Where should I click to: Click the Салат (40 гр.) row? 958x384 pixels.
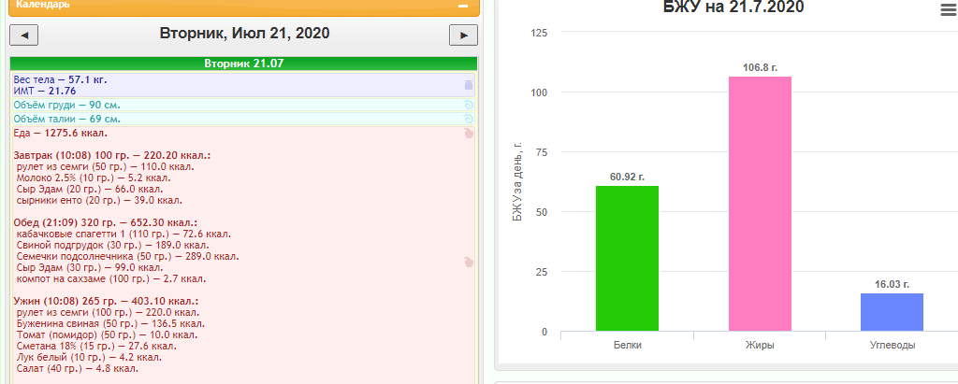coord(78,368)
